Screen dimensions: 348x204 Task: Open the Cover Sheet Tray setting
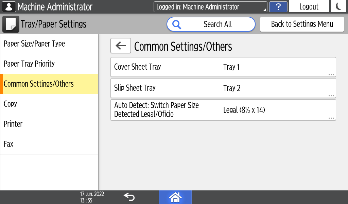pos(223,67)
